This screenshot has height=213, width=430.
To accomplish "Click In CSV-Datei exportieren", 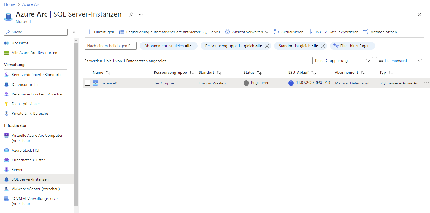I will (334, 32).
